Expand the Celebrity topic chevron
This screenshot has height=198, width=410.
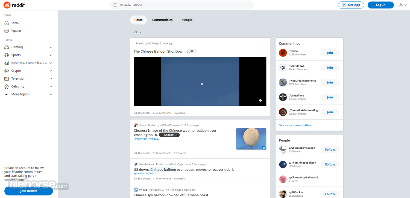[x=51, y=86]
